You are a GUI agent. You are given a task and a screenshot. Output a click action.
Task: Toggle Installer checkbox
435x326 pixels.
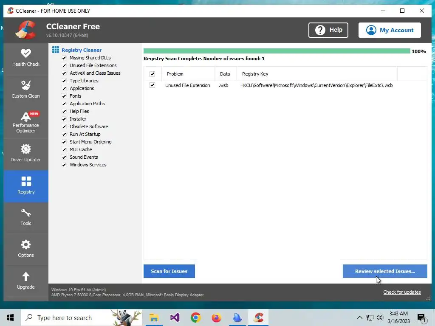[x=64, y=119]
